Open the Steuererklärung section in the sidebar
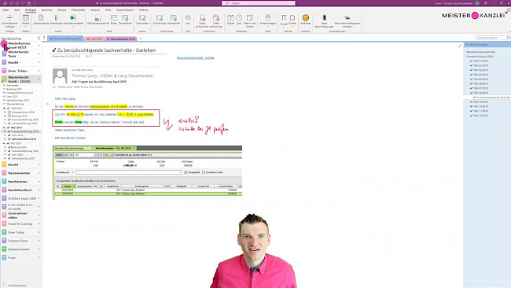This screenshot has width=511, height=288. click(15, 104)
